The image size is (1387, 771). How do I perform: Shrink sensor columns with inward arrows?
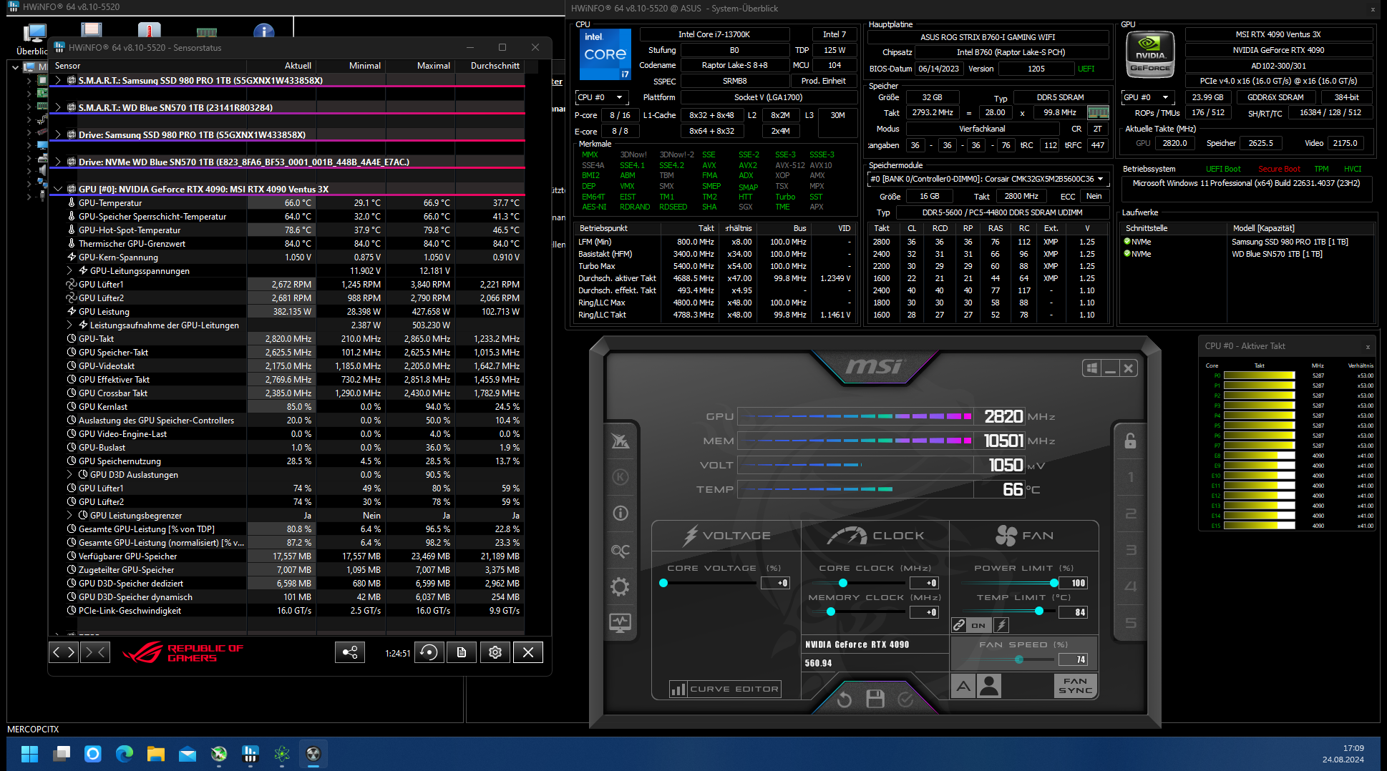(95, 652)
